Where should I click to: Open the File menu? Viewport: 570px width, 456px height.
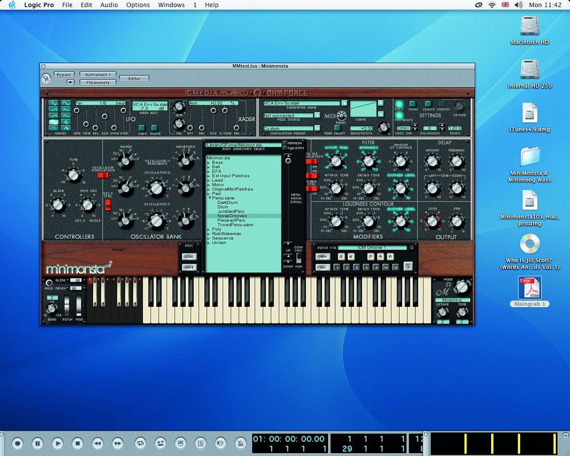(67, 5)
